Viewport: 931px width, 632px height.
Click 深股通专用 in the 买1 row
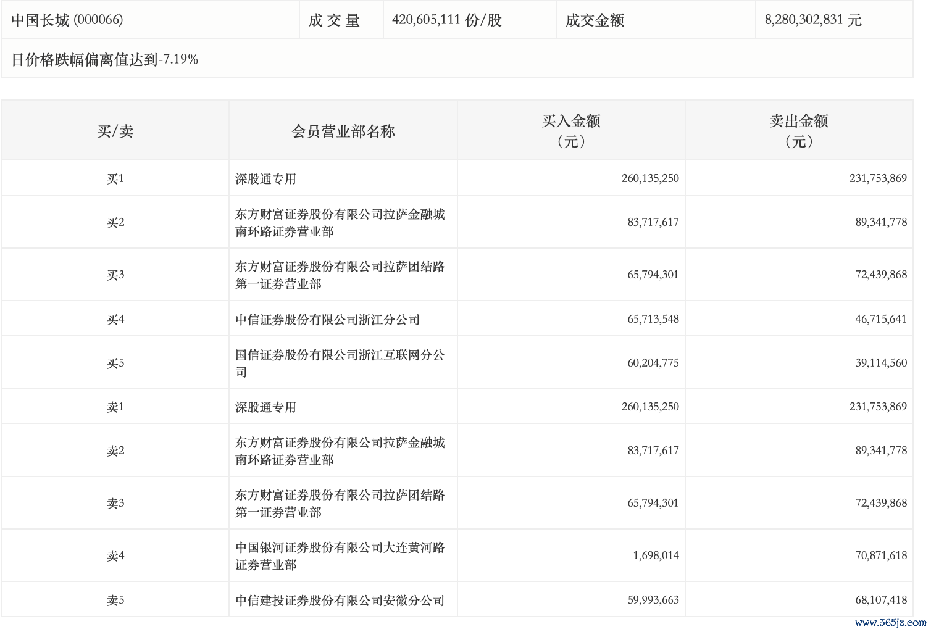pos(265,179)
